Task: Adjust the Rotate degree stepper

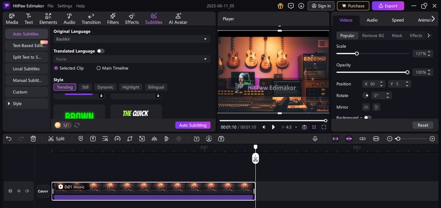Action: pyautogui.click(x=388, y=95)
